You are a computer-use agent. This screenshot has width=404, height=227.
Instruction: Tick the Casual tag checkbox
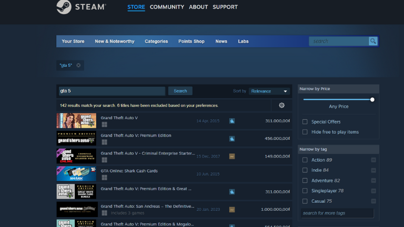[x=305, y=201]
